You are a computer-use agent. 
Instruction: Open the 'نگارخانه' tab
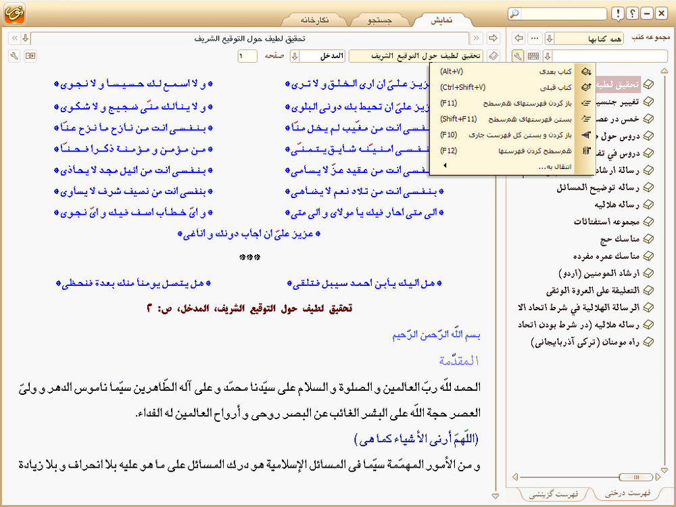pyautogui.click(x=314, y=20)
